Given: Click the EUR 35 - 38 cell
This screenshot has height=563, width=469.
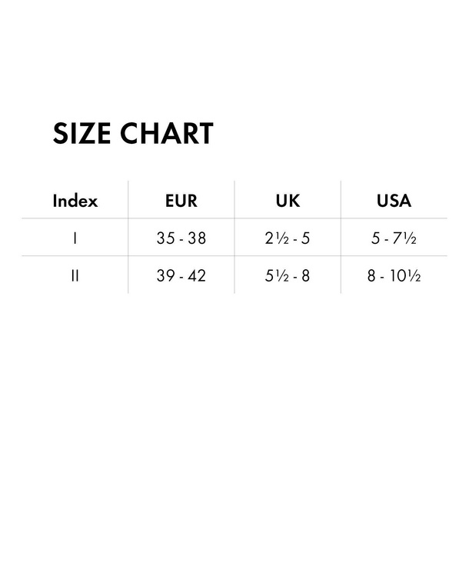Looking at the screenshot, I should pyautogui.click(x=181, y=238).
